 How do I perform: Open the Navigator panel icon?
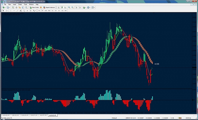click(x=20, y=8)
